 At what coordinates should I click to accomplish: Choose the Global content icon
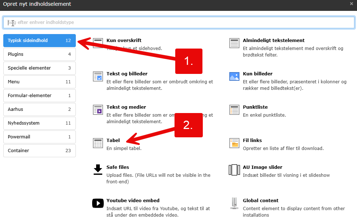234,203
